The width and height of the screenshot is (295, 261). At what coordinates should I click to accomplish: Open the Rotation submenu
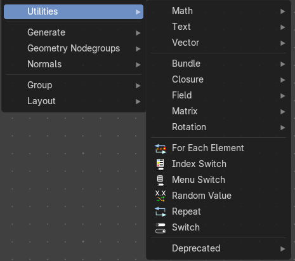[218, 127]
